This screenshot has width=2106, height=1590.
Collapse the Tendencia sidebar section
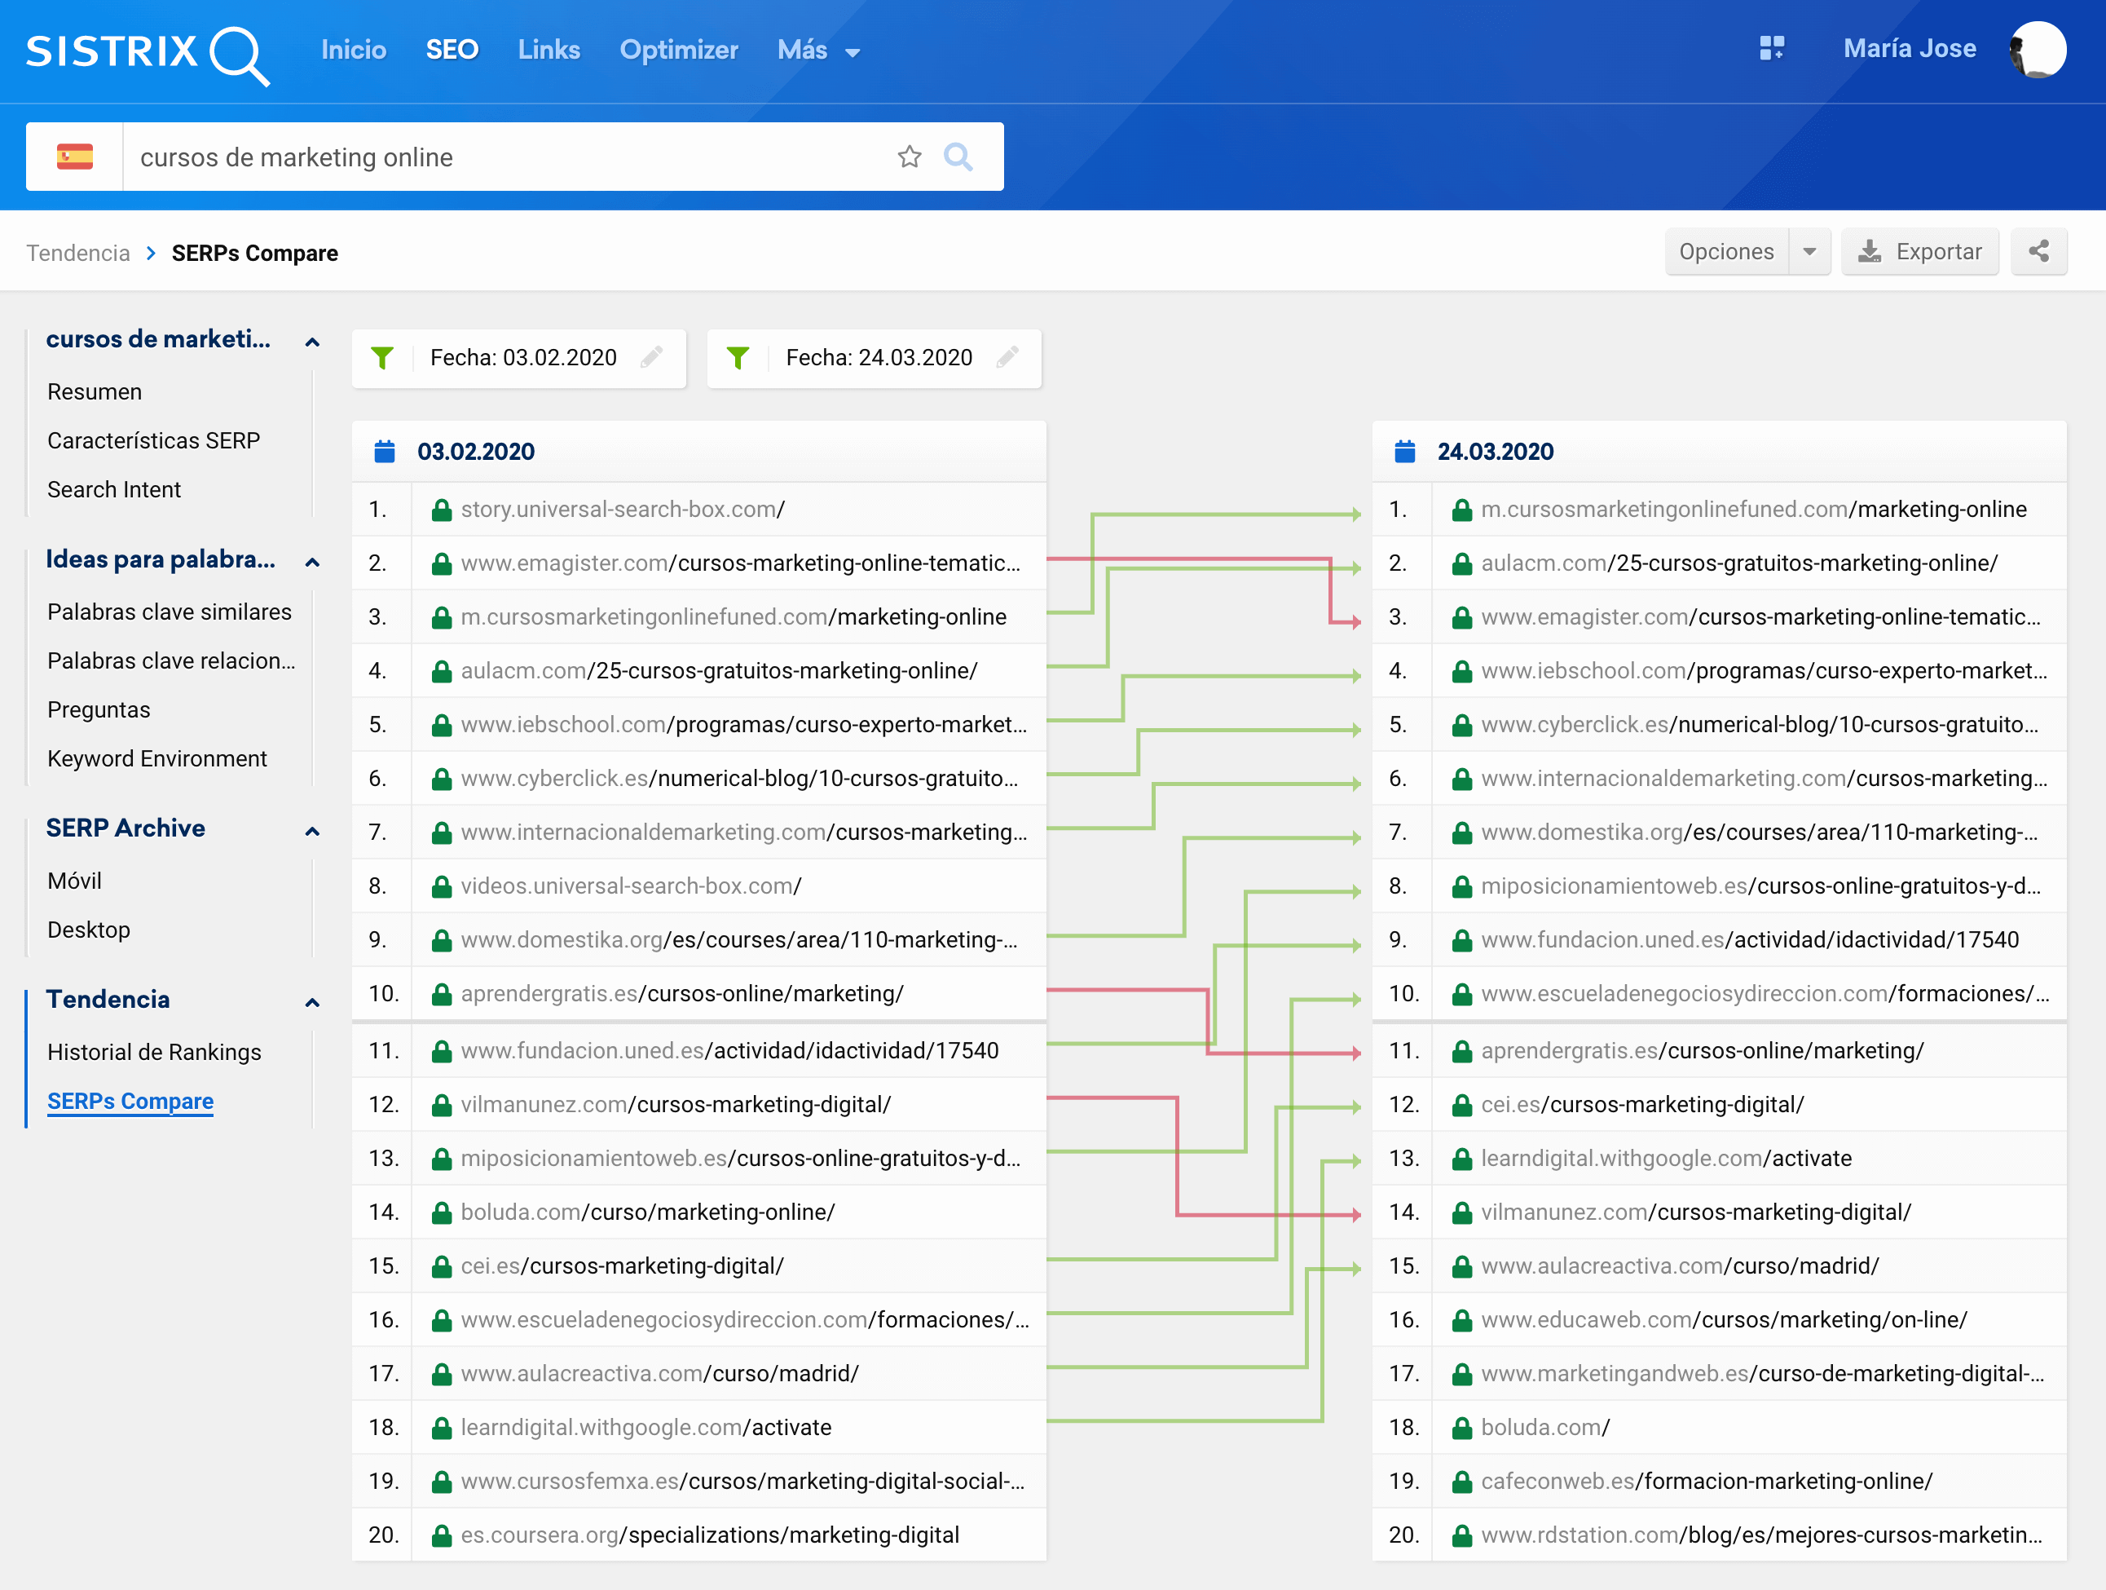coord(311,1002)
